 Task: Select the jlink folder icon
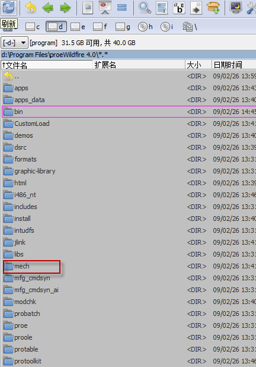(x=8, y=242)
